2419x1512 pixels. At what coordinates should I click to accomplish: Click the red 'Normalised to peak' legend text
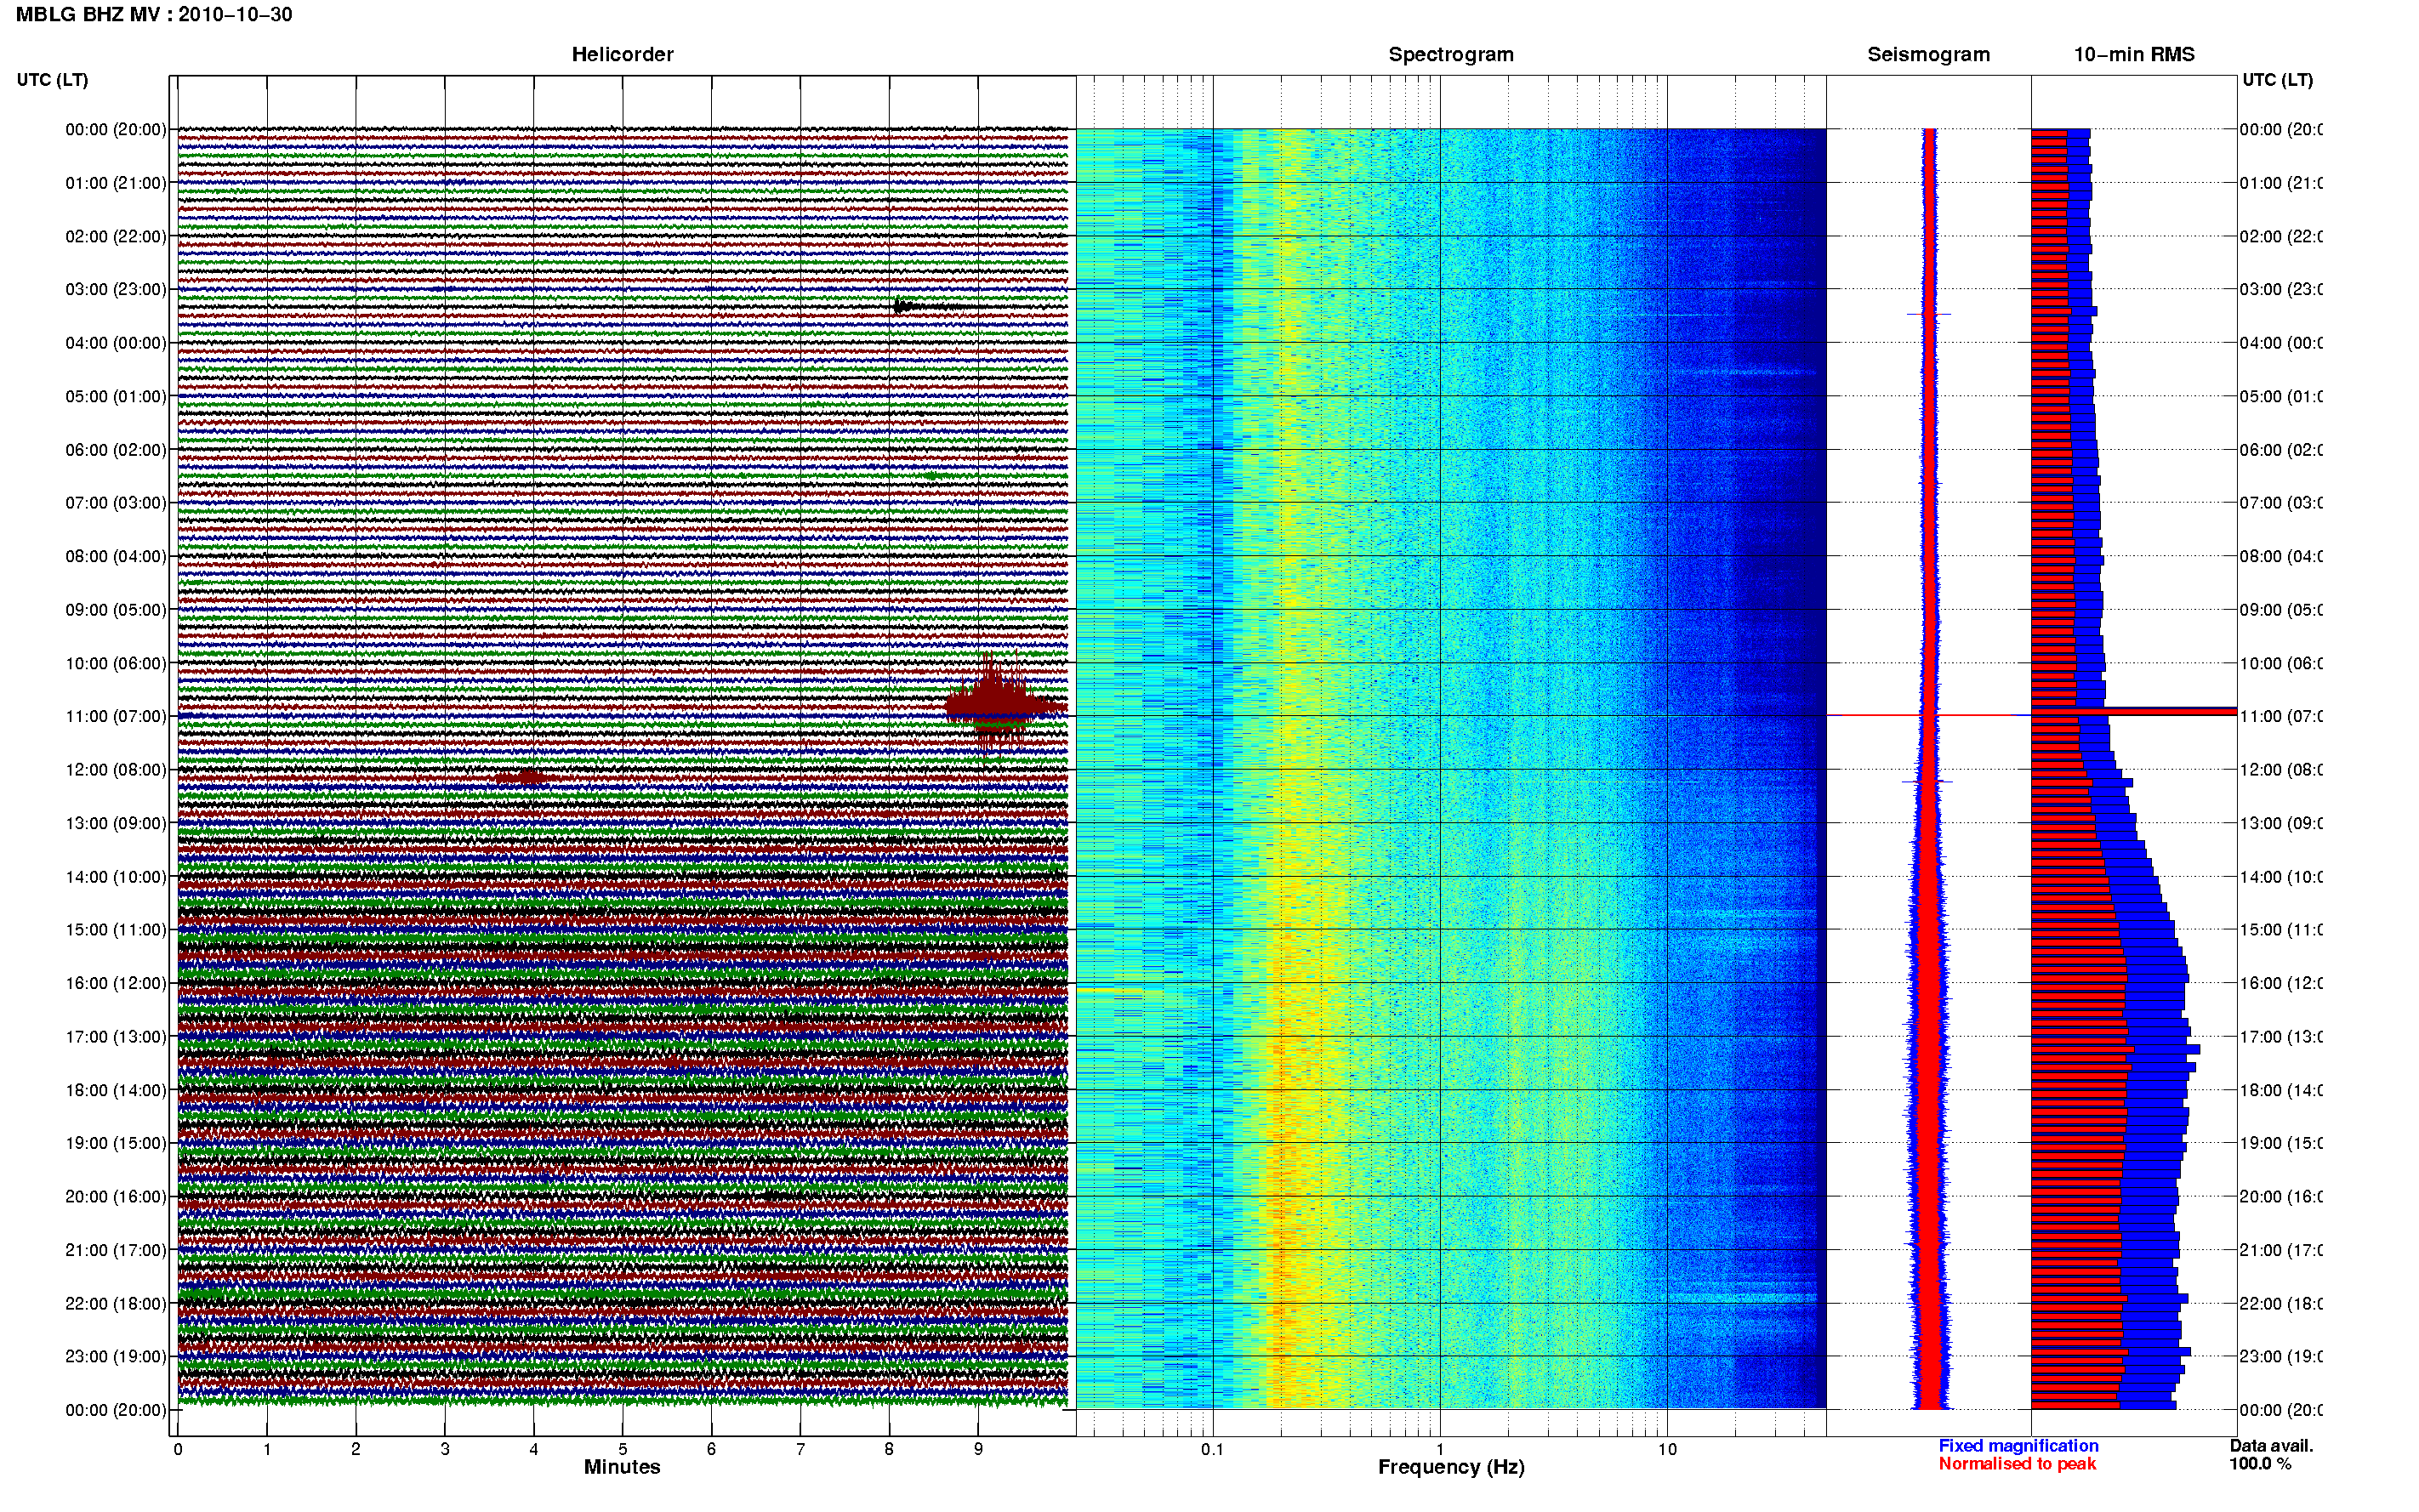click(x=2017, y=1464)
